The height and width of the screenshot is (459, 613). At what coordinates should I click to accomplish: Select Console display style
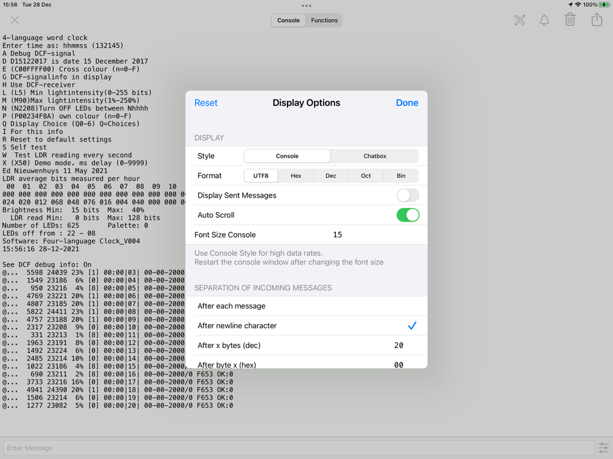(287, 155)
